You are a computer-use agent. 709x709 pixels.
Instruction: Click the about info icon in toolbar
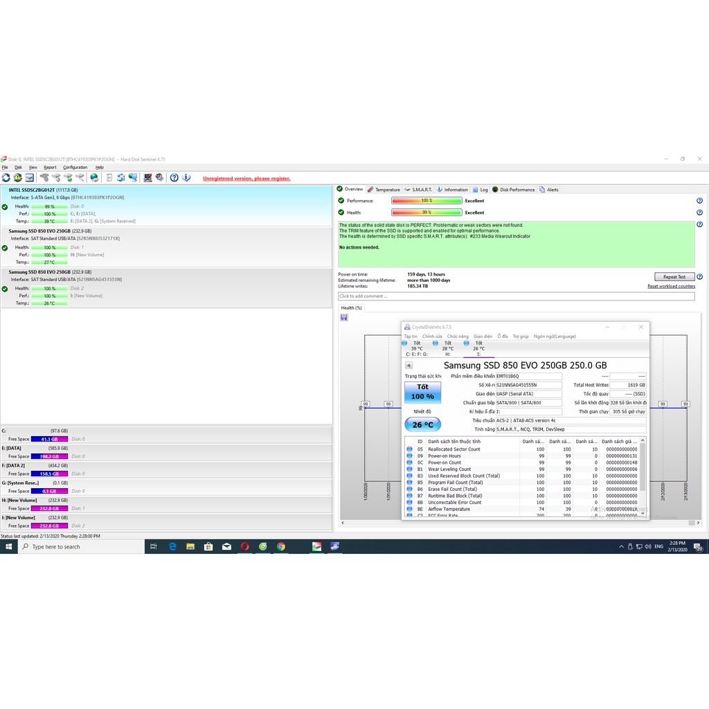tap(186, 178)
